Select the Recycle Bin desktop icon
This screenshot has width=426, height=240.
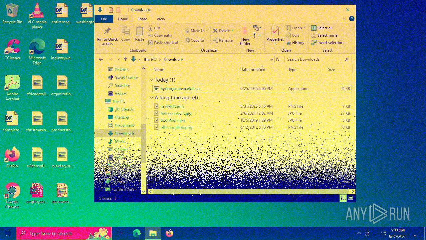[x=12, y=14]
